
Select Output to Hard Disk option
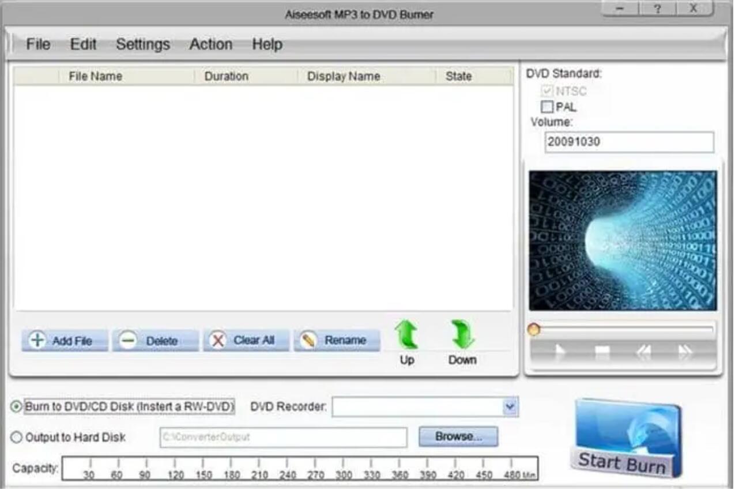pos(16,438)
